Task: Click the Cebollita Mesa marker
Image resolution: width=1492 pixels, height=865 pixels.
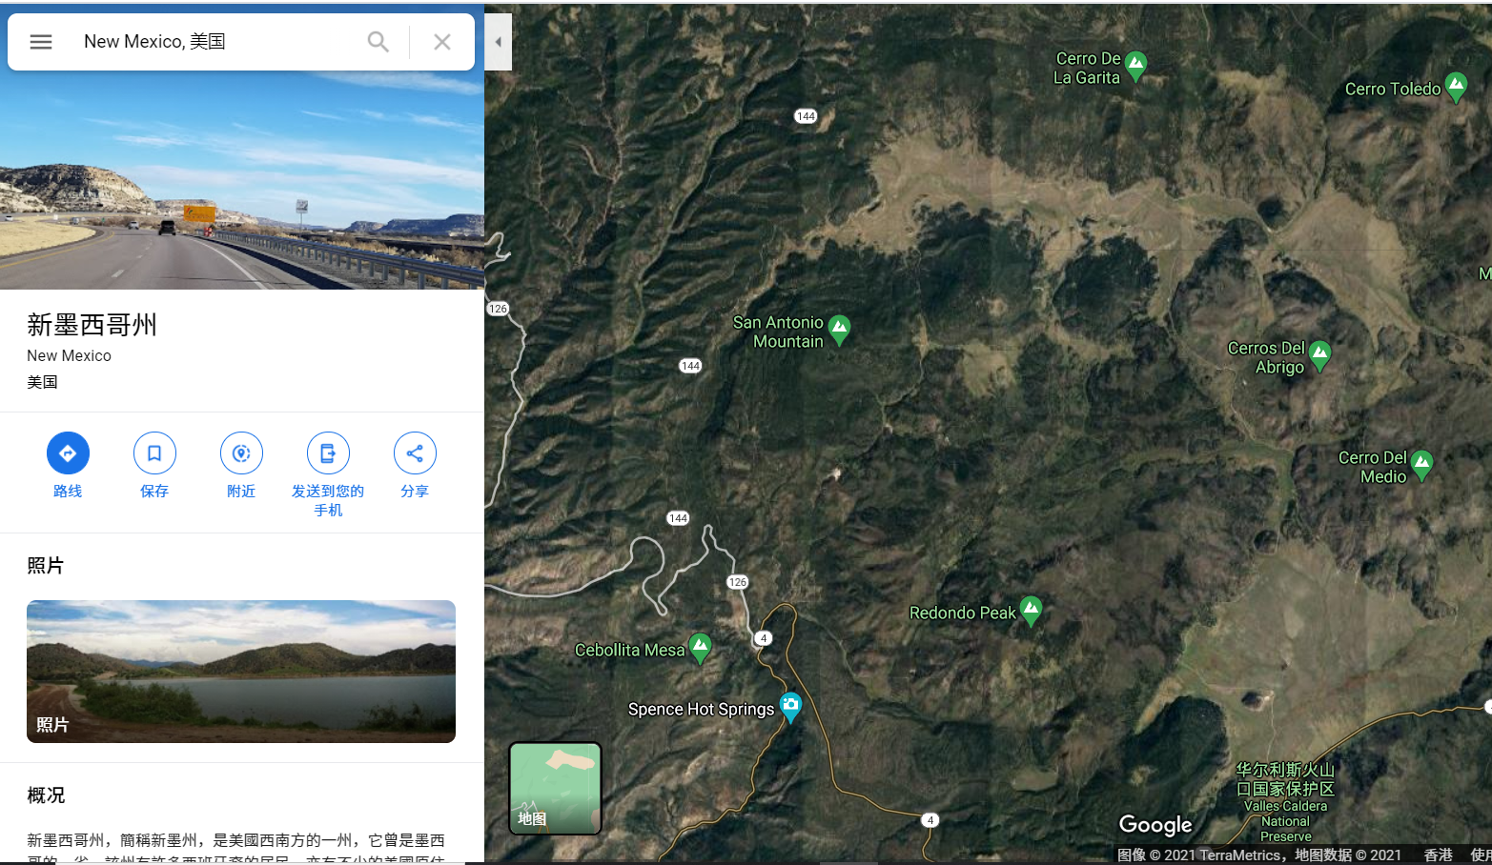Action: (x=700, y=648)
